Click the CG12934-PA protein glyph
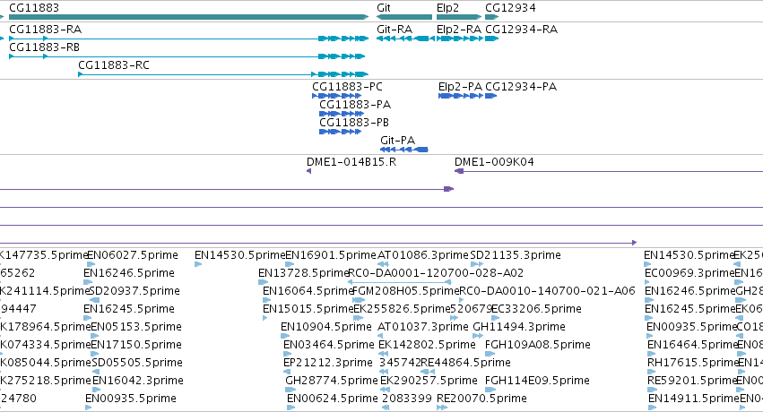Viewport: 763px width, 412px height. click(x=491, y=96)
